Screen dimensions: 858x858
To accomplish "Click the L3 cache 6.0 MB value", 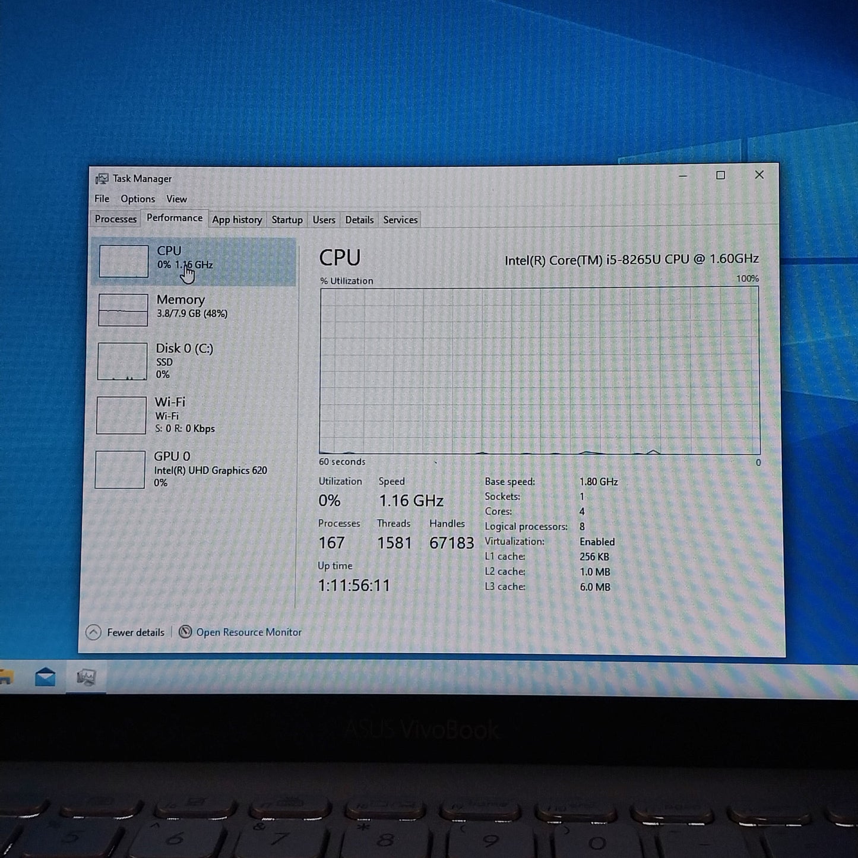I will point(595,587).
